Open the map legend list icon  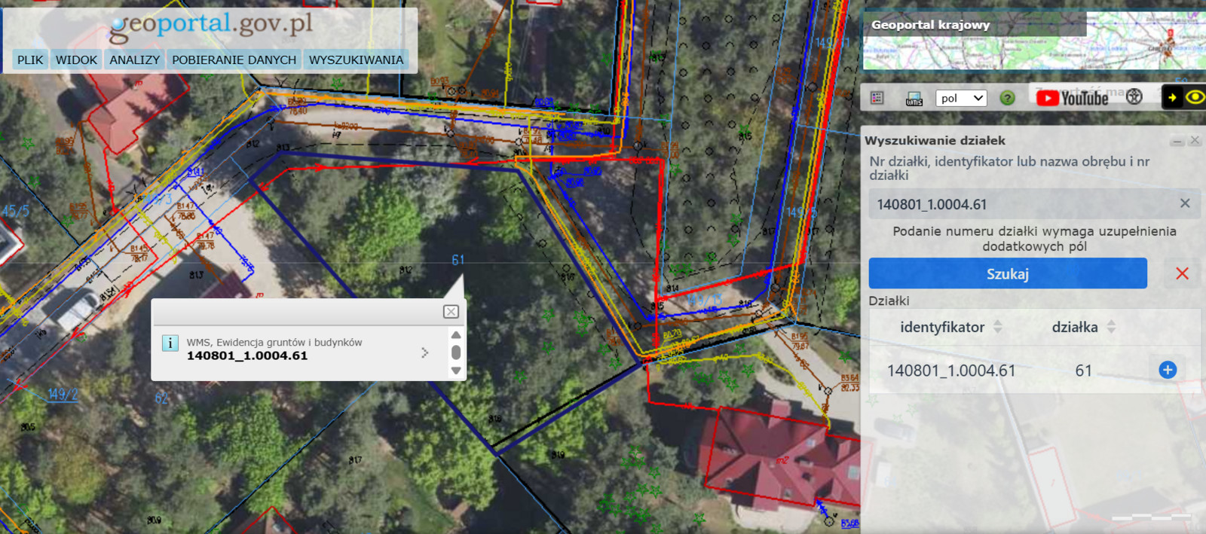[x=877, y=98]
